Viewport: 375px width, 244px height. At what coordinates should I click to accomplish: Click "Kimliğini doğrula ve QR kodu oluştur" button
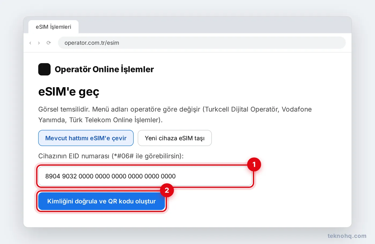tap(102, 201)
